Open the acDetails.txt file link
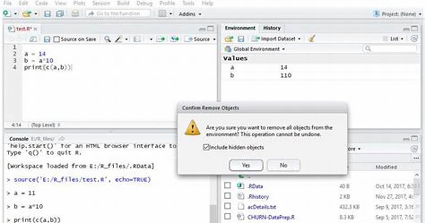The width and height of the screenshot is (425, 223). point(262,207)
